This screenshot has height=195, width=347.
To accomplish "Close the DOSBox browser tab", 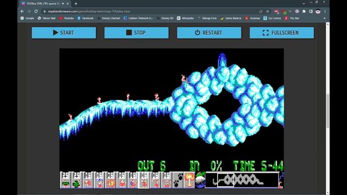I will [x=68, y=4].
